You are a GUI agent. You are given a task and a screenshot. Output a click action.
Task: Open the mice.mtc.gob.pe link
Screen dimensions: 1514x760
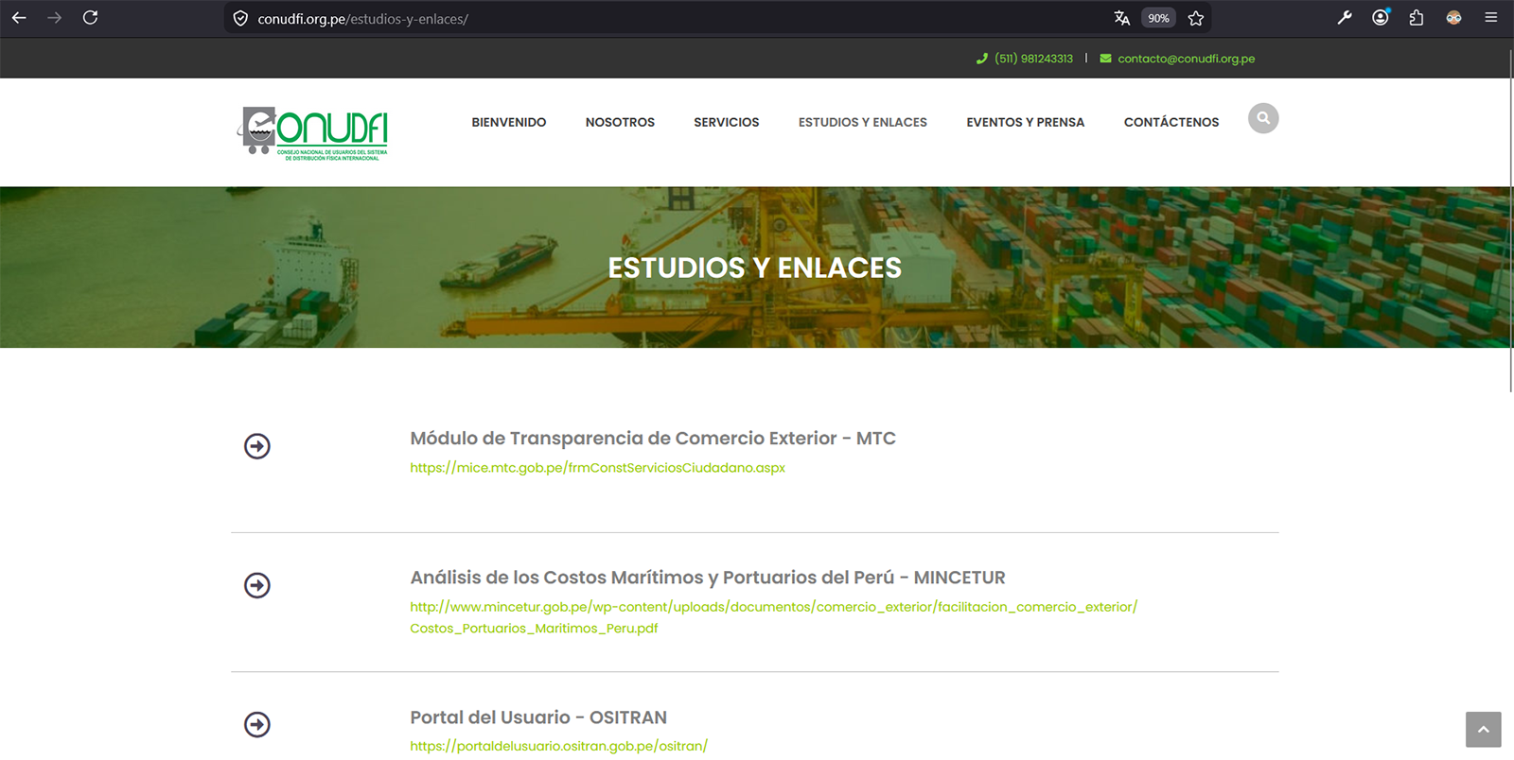click(x=598, y=468)
